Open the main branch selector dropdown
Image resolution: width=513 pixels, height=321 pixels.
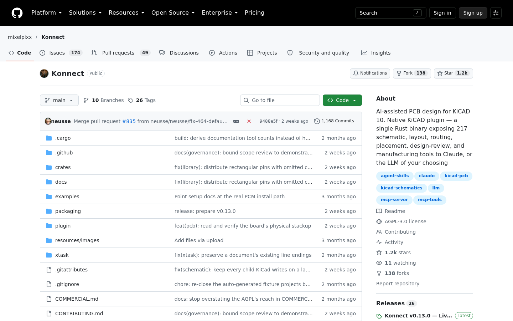[59, 100]
